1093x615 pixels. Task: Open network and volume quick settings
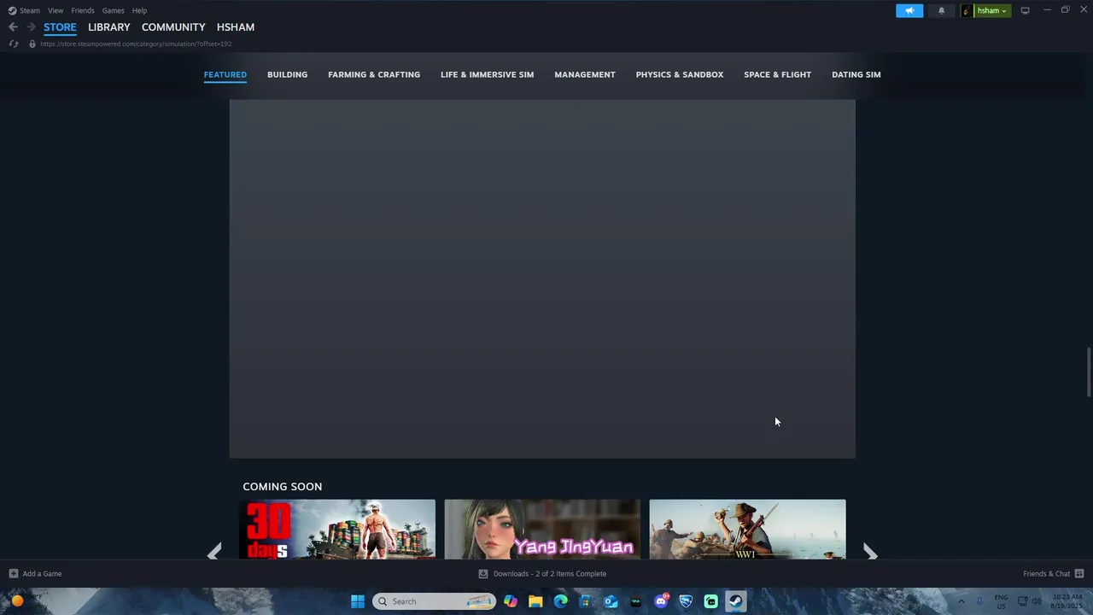pyautogui.click(x=1030, y=601)
